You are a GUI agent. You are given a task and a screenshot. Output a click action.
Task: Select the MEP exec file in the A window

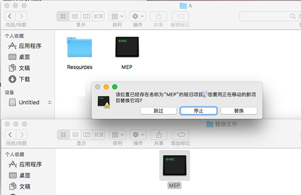point(127,47)
